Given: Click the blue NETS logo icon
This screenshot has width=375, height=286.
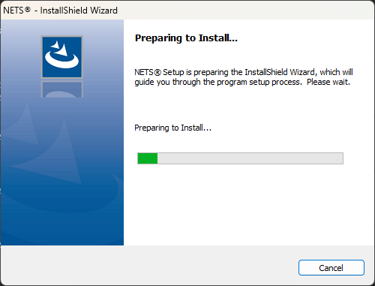Looking at the screenshot, I should click(62, 57).
